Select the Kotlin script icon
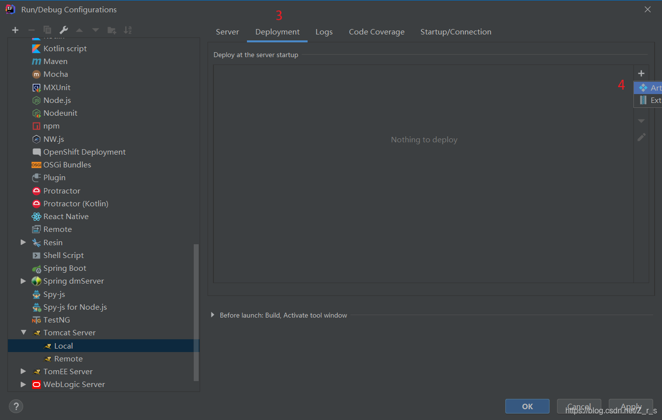Viewport: 662px width, 420px height. point(36,48)
